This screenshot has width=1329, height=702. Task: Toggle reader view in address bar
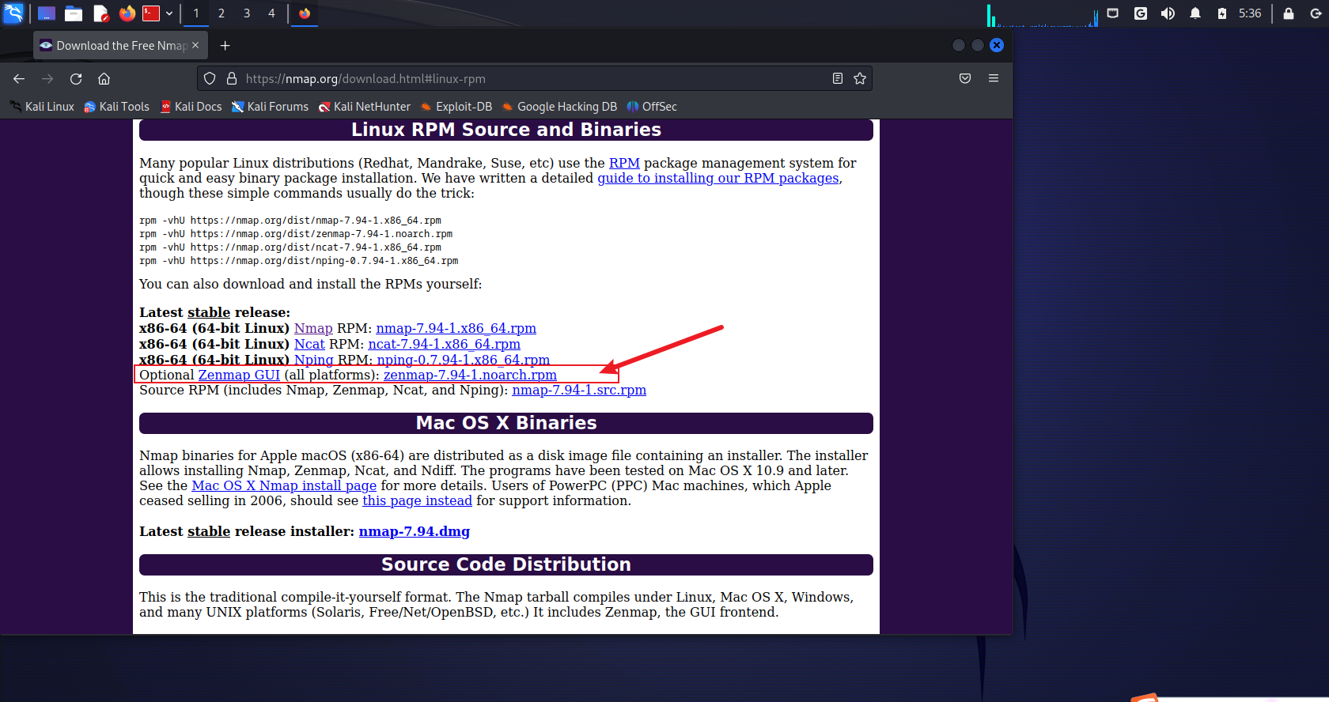coord(838,78)
